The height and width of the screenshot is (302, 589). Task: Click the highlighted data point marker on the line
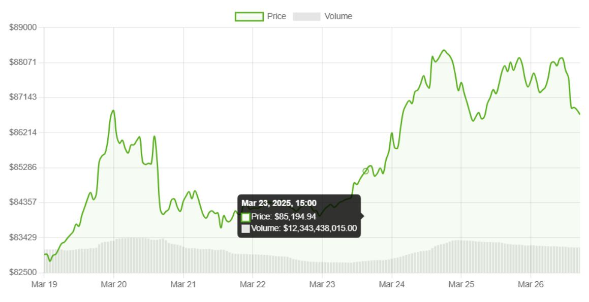[365, 171]
